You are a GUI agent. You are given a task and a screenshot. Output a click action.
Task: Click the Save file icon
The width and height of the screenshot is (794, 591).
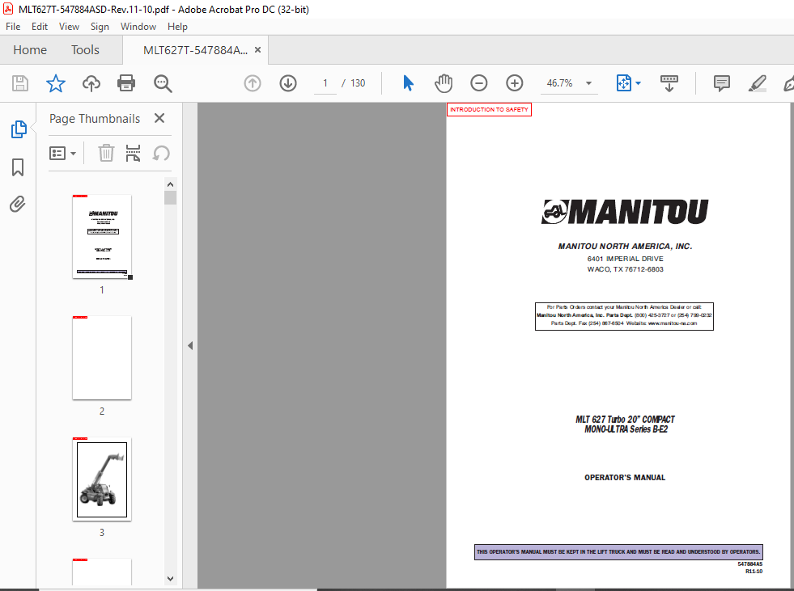[20, 83]
